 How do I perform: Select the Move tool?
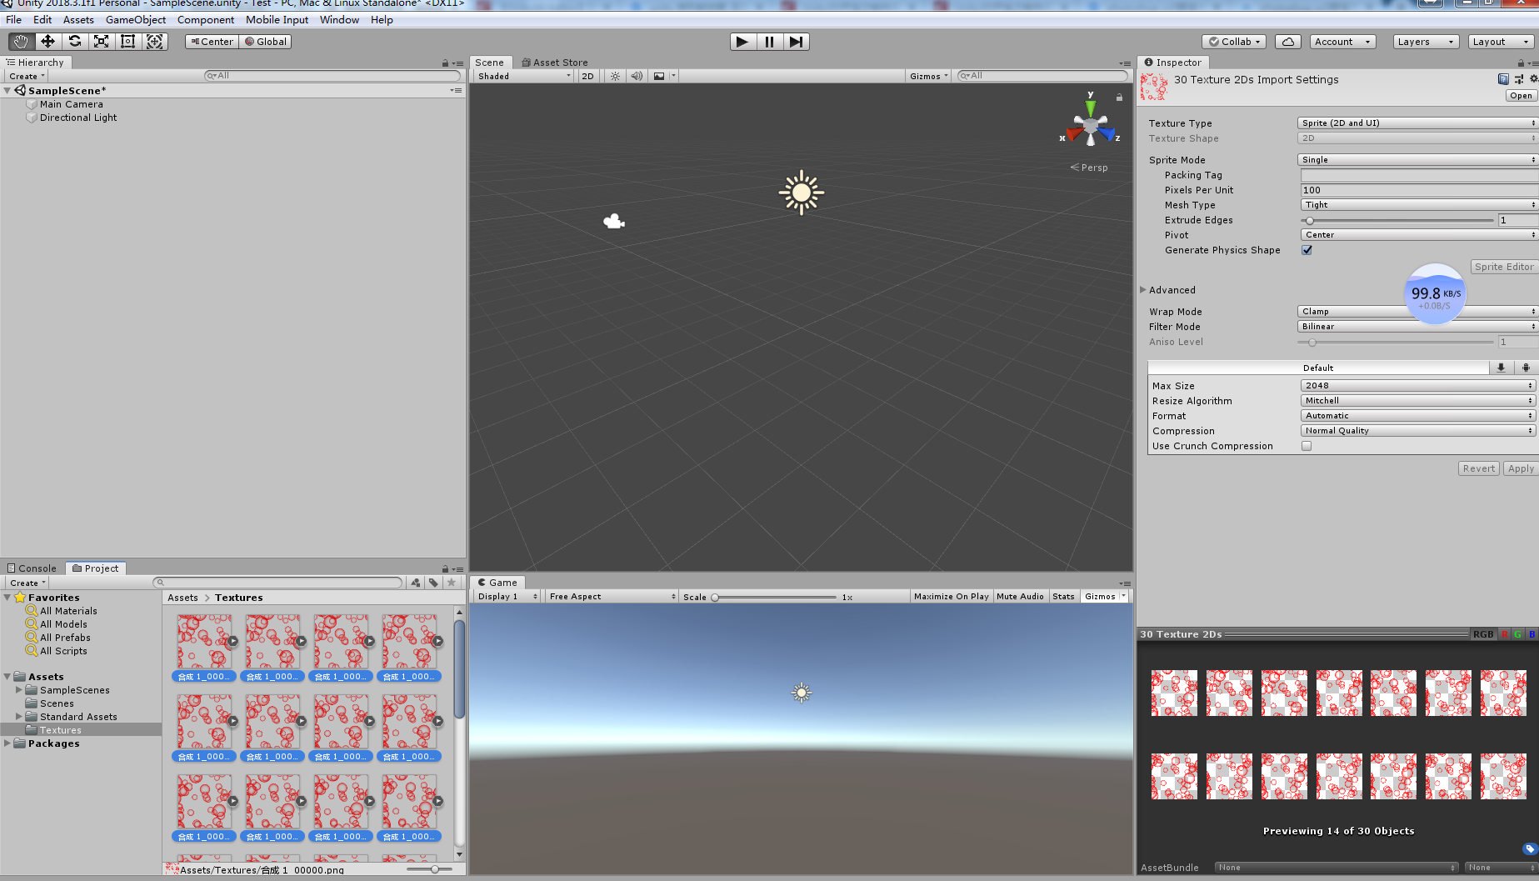(47, 42)
